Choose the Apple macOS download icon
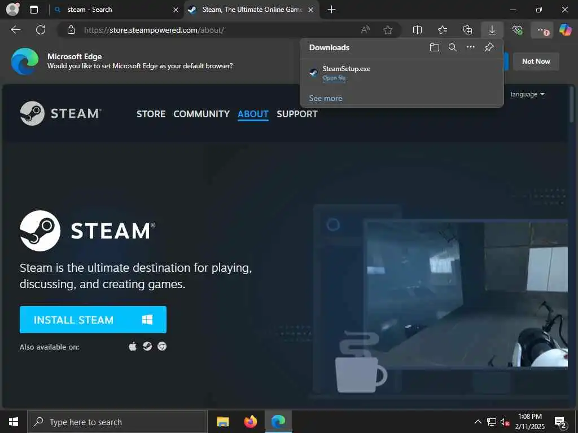Viewport: 578px width, 433px height. pyautogui.click(x=133, y=346)
